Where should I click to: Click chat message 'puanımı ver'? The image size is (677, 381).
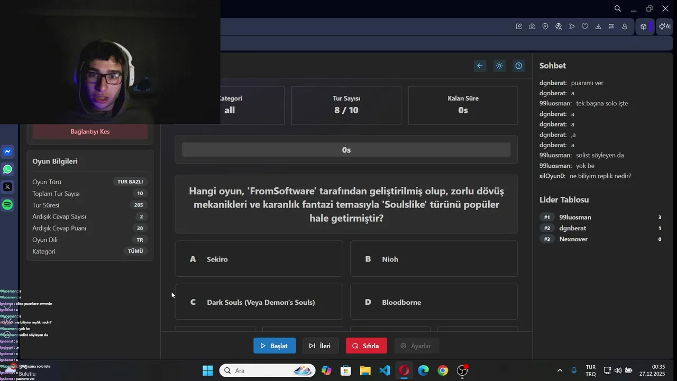pos(587,83)
